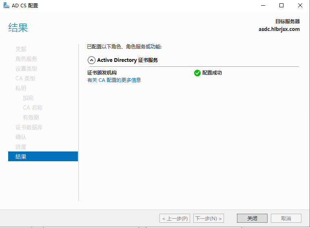Maximize the AD CS 配置 window
The width and height of the screenshot is (310, 228).
click(x=281, y=6)
